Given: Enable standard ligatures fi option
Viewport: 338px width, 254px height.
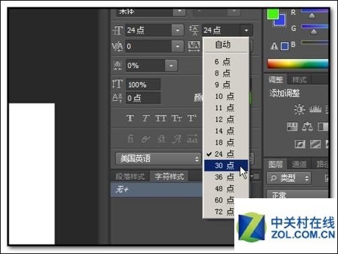Looking at the screenshot, I should click(x=131, y=139).
